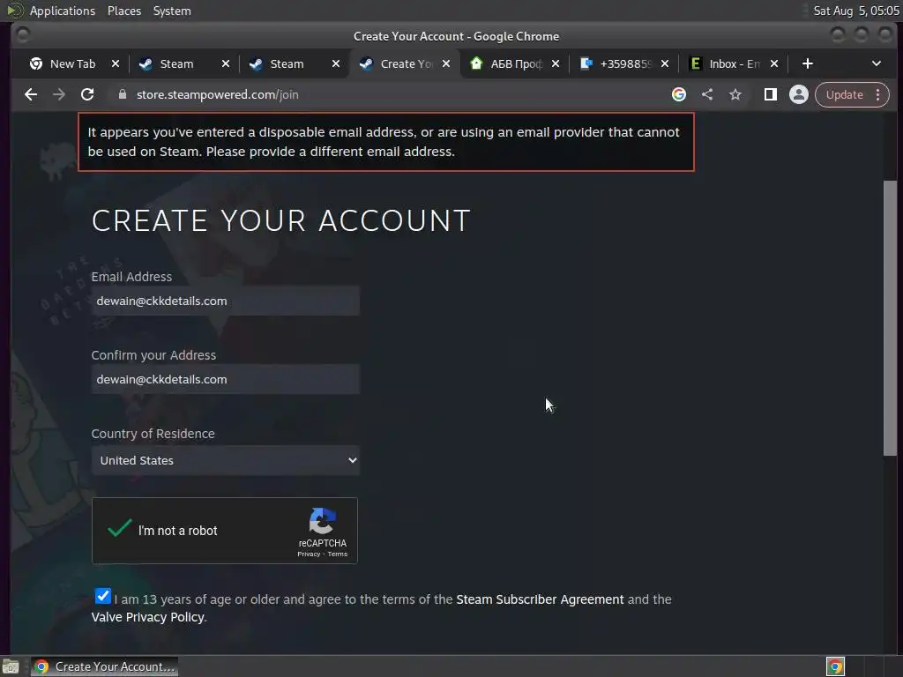903x677 pixels.
Task: Click the Create Your Account taskbar entry
Action: click(105, 666)
